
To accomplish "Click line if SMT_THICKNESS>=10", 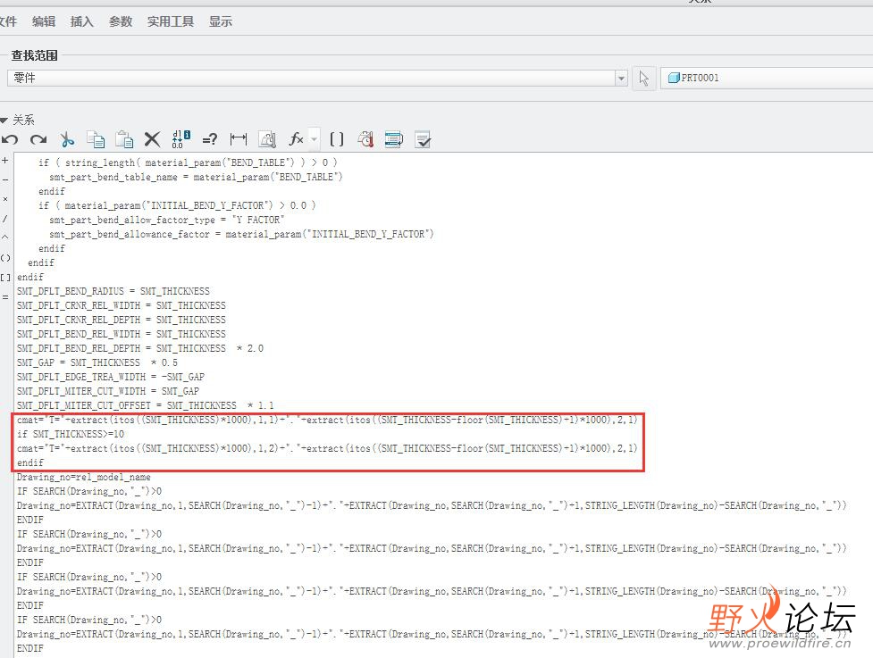I will (x=71, y=434).
